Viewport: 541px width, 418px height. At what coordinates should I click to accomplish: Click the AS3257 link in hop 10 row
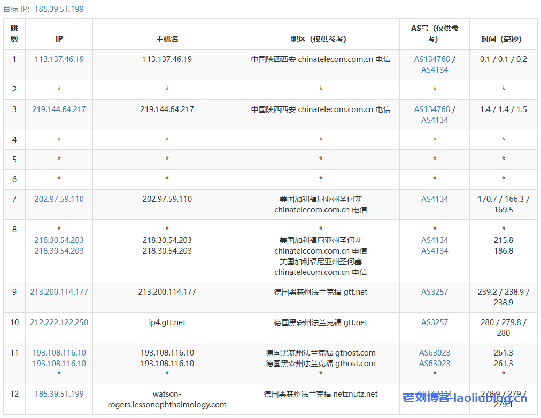tap(435, 322)
